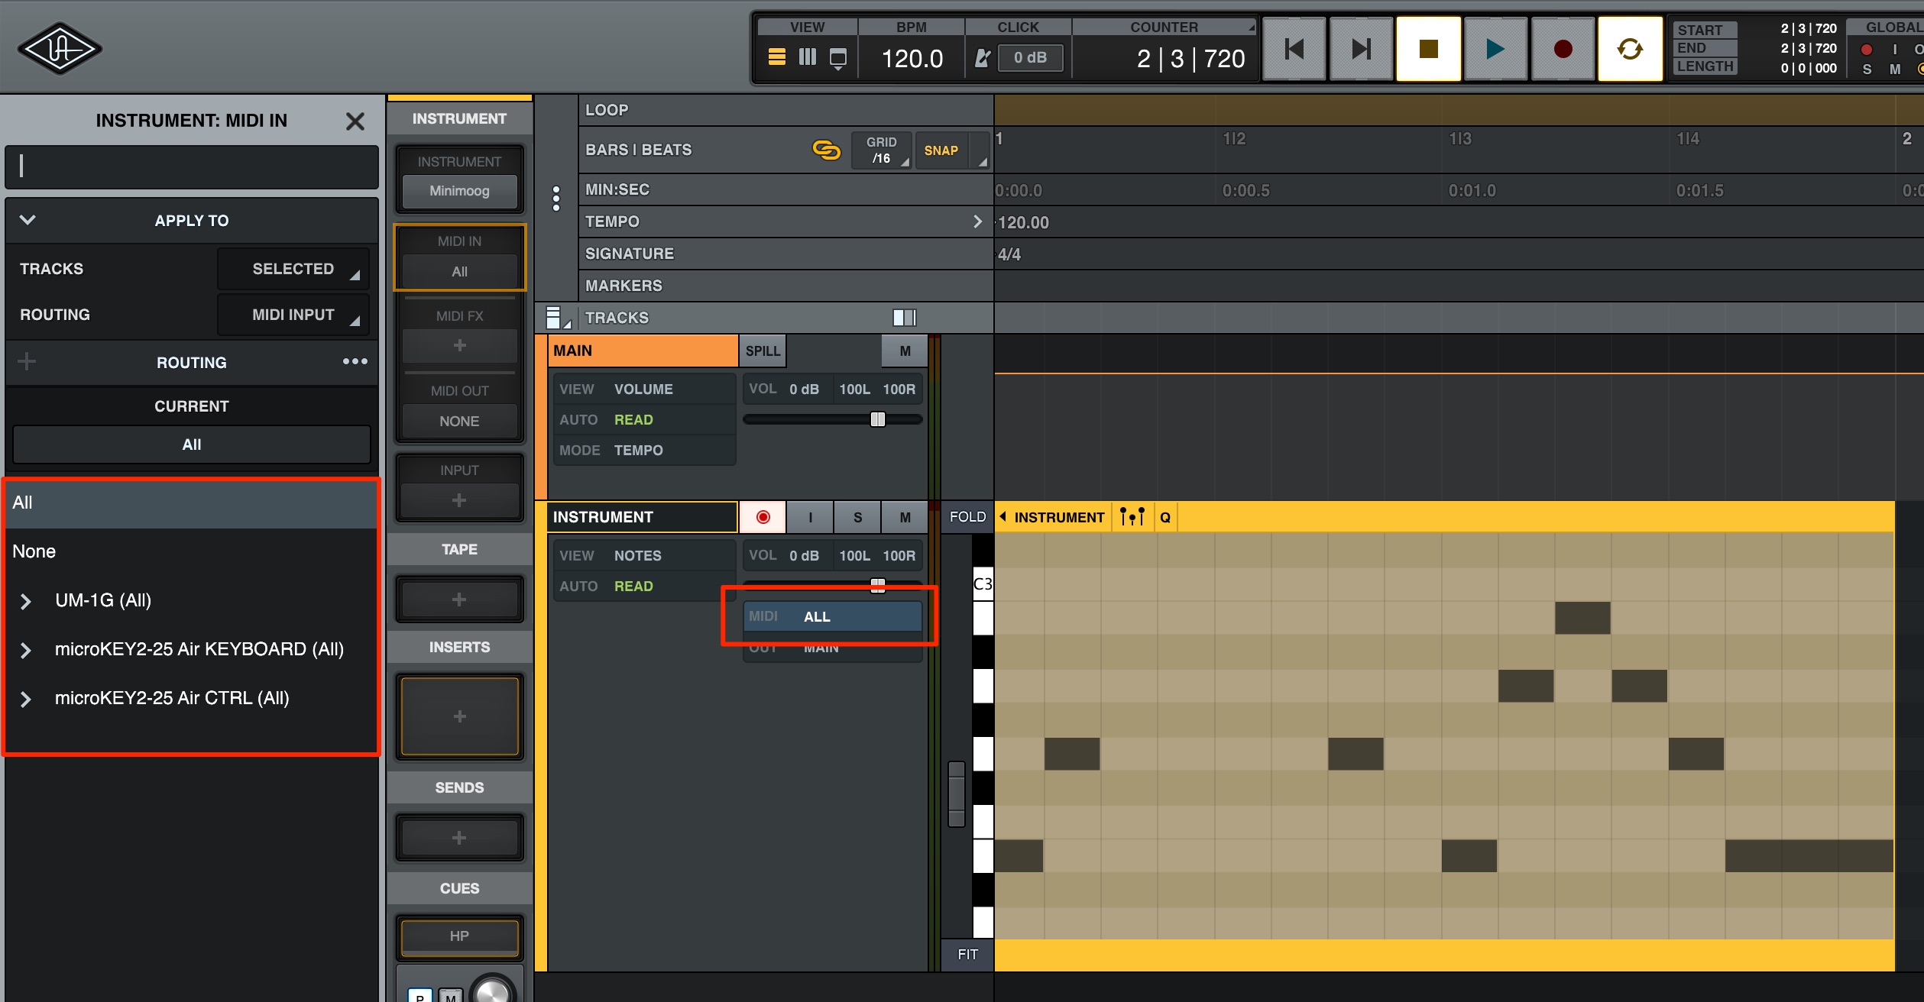Return to start of session
Viewport: 1924px width, 1002px height.
1294,49
